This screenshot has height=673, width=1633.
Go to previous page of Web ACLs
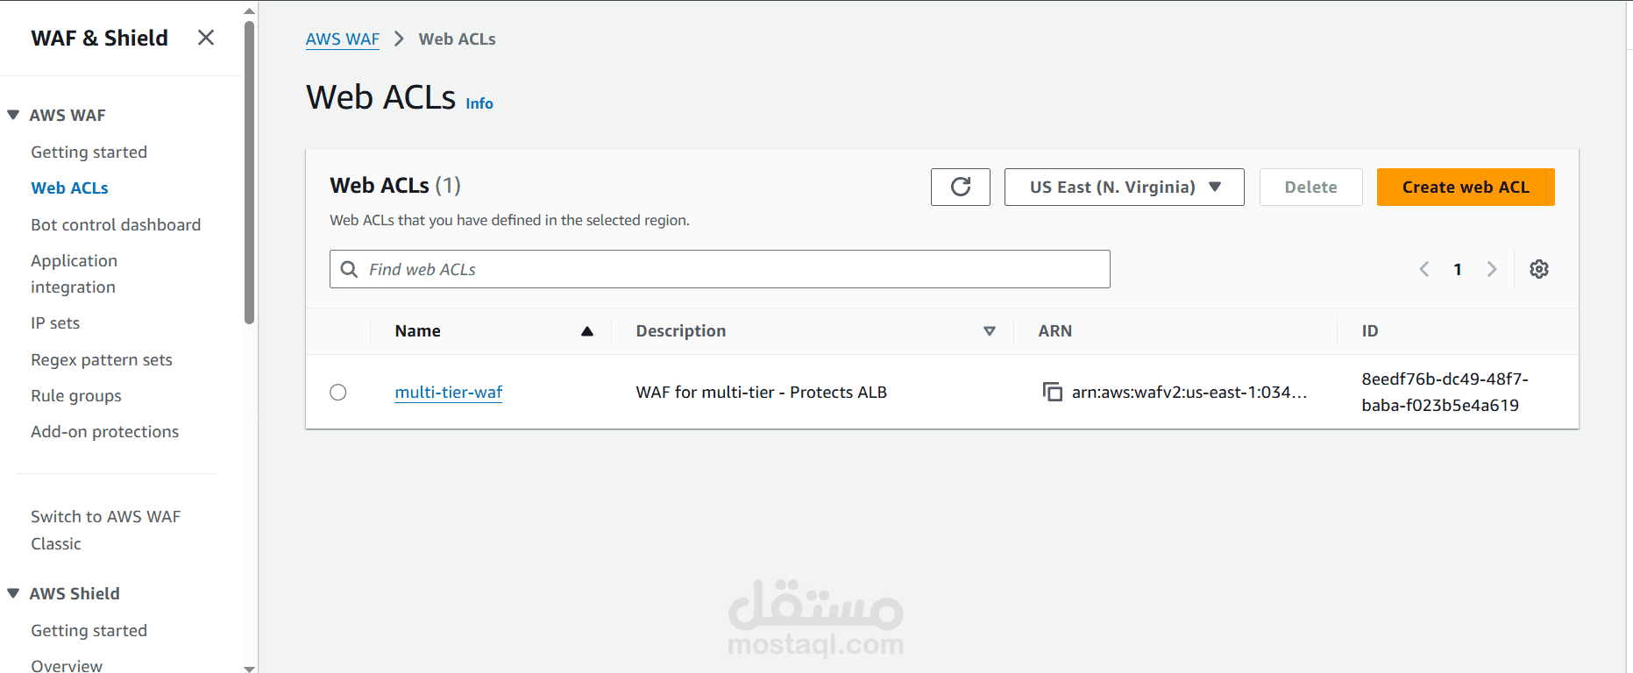tap(1424, 269)
